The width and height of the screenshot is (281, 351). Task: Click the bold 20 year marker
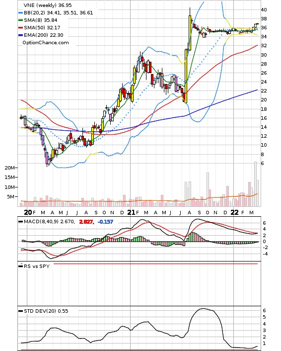[28, 212]
